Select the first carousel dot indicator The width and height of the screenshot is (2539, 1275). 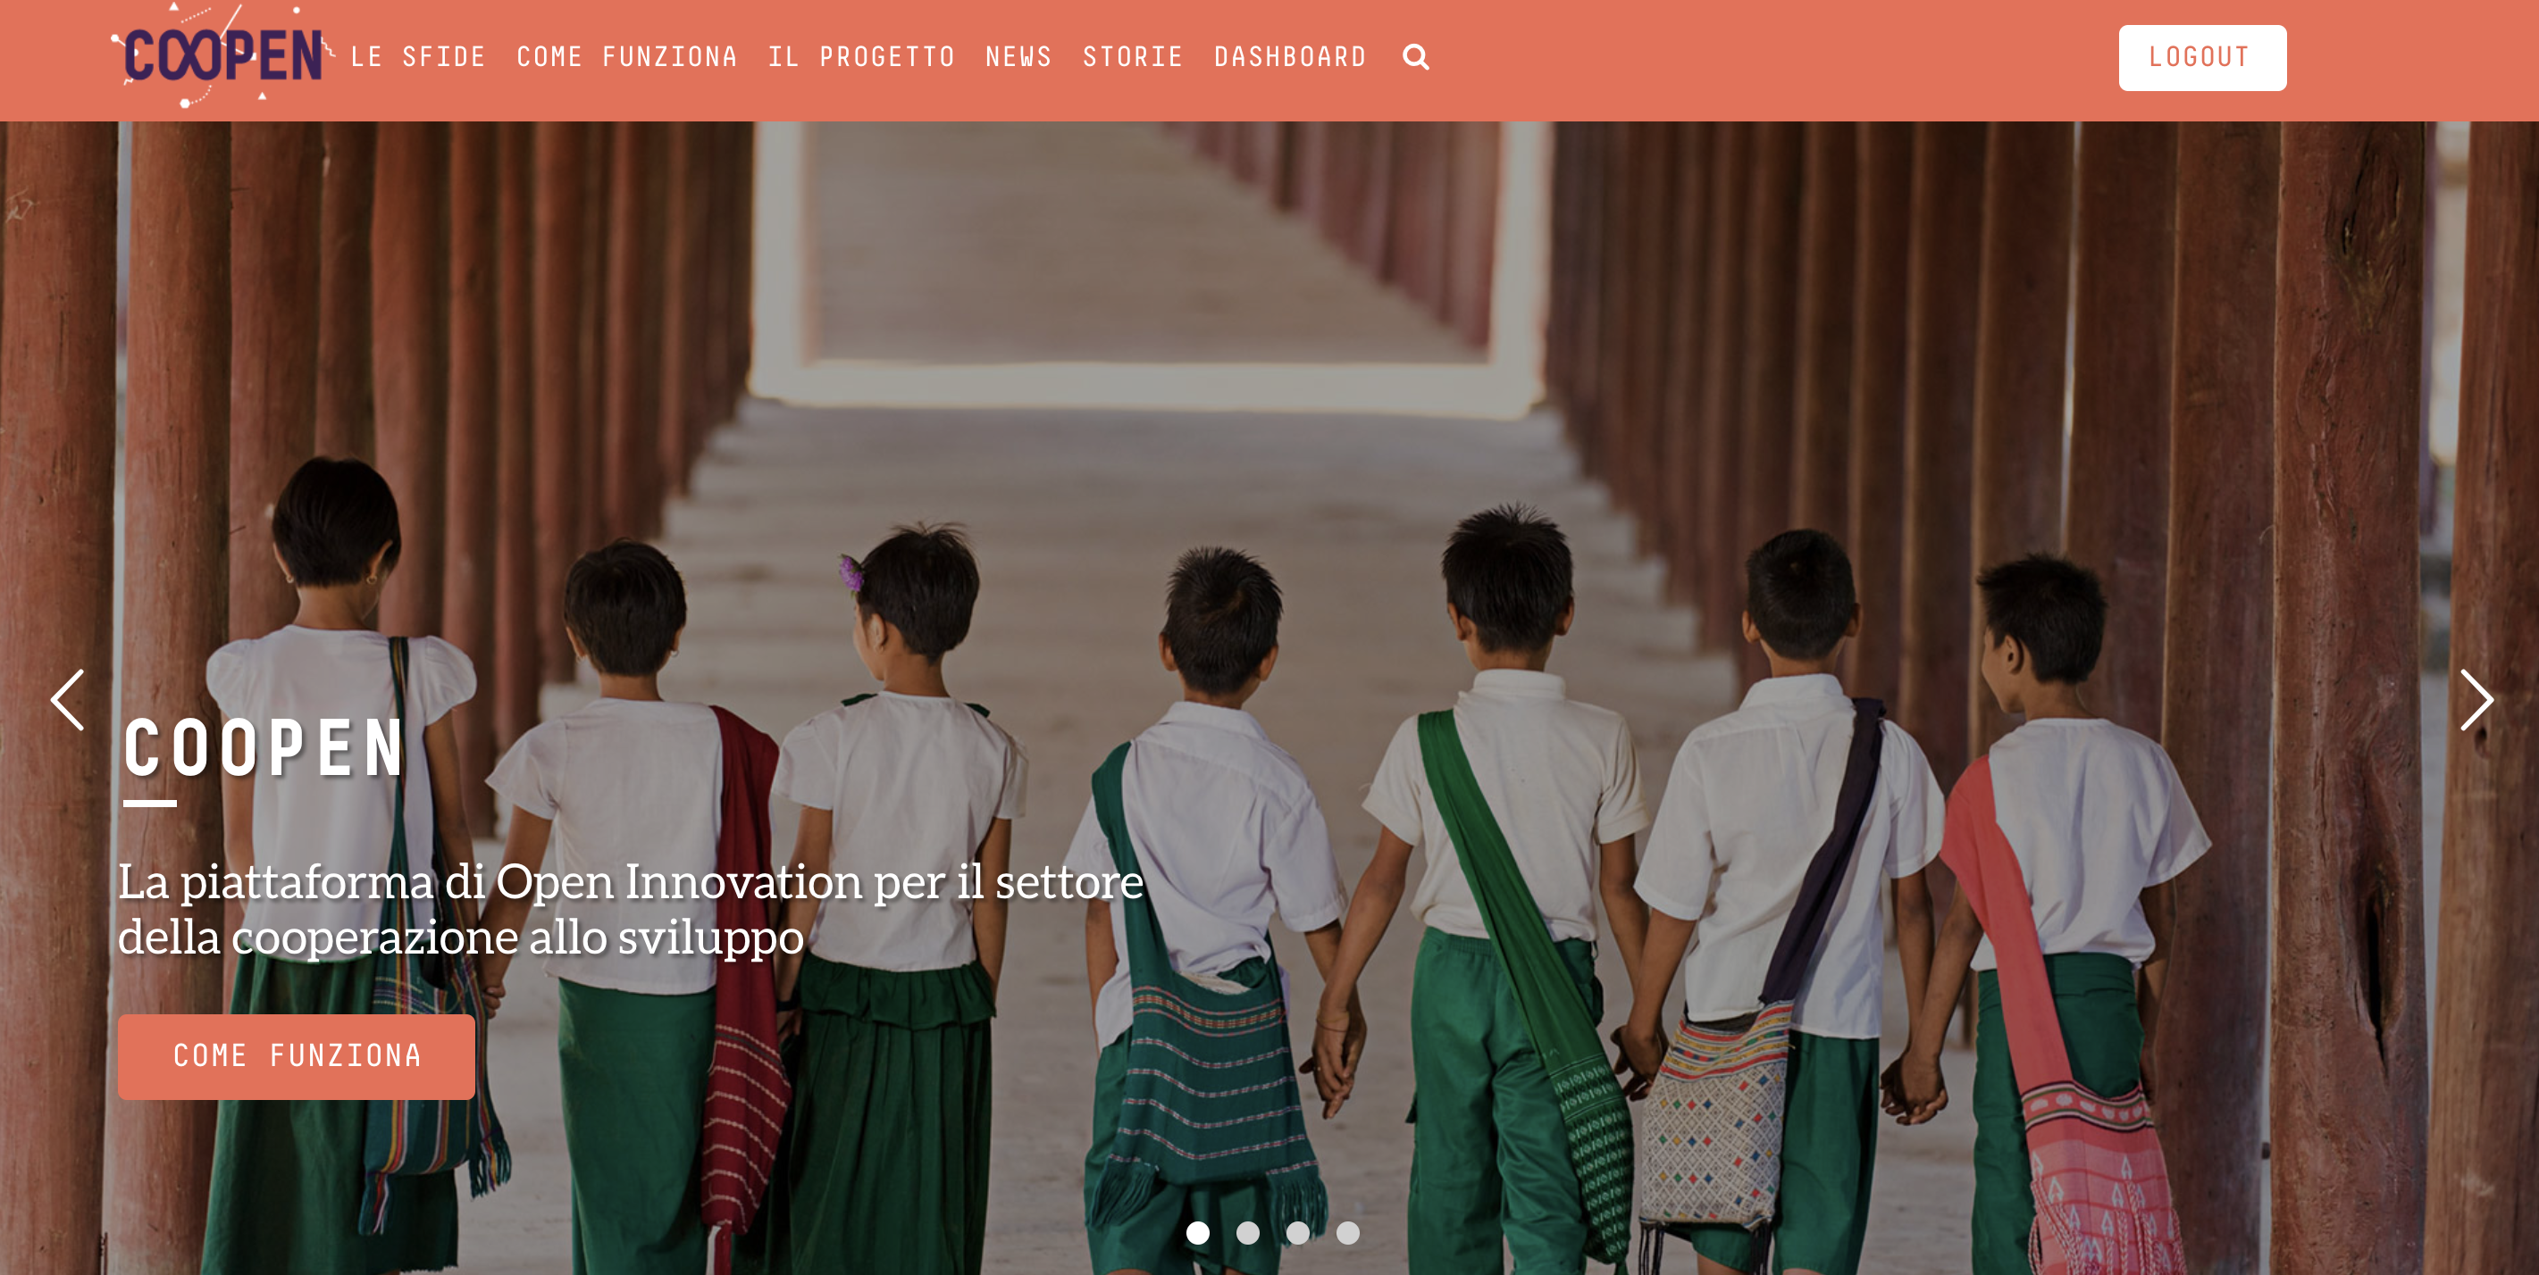(1197, 1233)
